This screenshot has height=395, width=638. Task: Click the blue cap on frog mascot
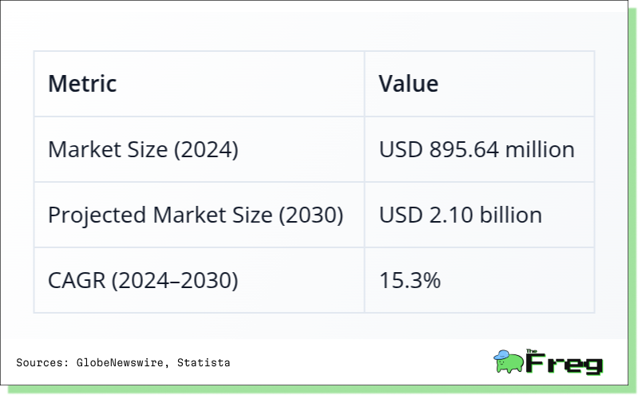click(501, 355)
